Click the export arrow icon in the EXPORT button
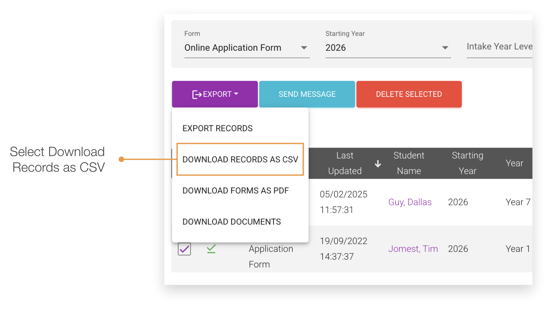Image resolution: width=552 pixels, height=310 pixels. click(x=197, y=94)
